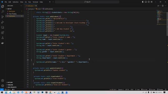
Task: Expand the TIMELINE section
Action: (x=10, y=85)
